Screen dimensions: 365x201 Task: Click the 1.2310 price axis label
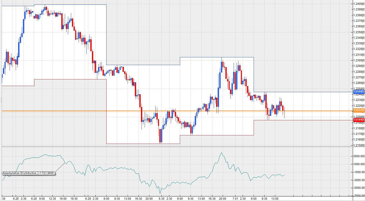(x=359, y=55)
